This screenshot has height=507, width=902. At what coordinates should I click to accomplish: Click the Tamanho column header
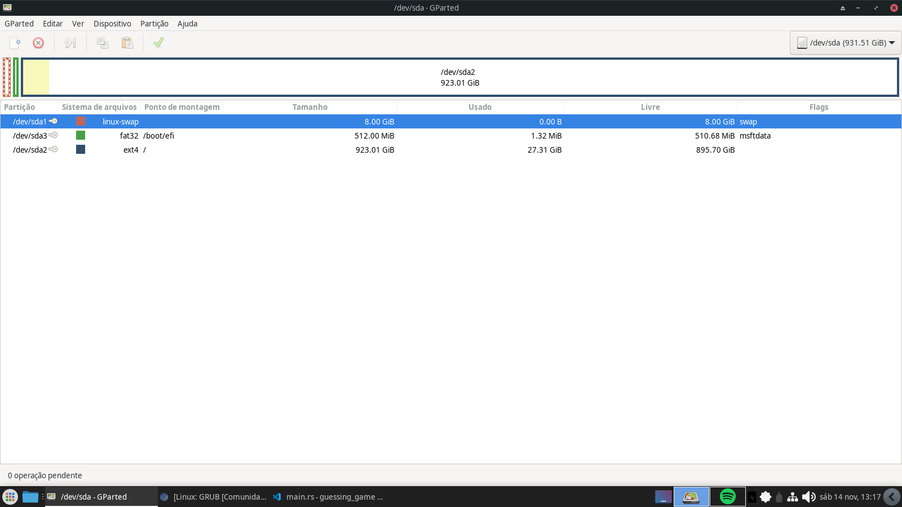pyautogui.click(x=310, y=107)
